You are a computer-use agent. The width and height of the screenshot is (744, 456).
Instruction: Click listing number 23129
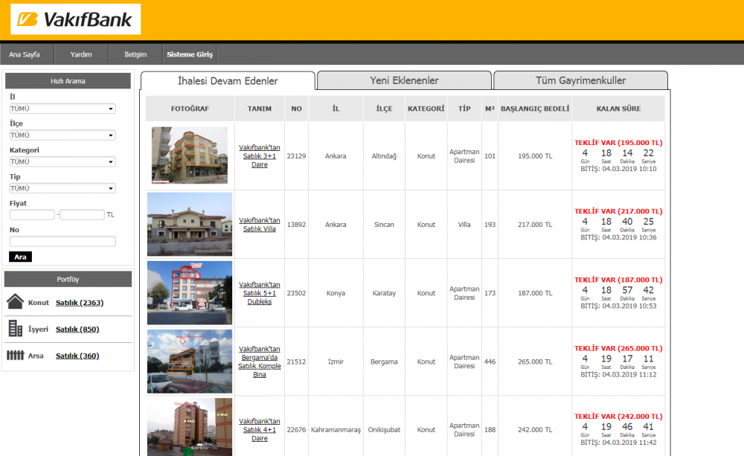(x=297, y=156)
